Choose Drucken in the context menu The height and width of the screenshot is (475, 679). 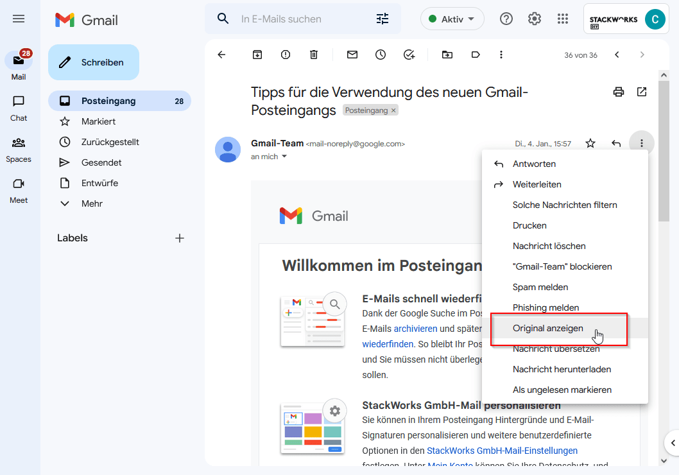(565, 225)
